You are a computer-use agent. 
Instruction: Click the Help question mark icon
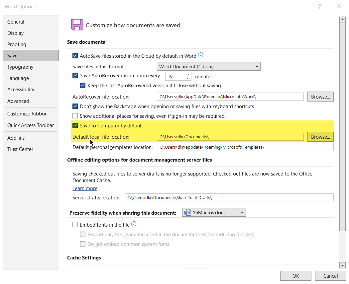(320, 6)
